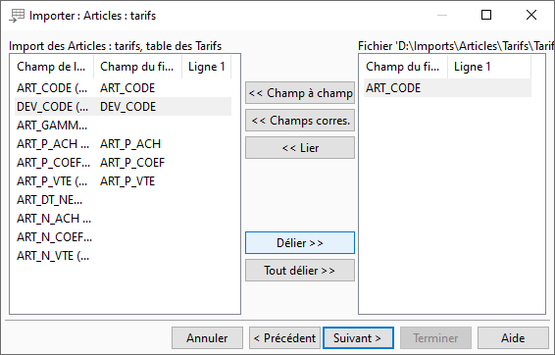Select the ART_P_COEF row in mapping list
The image size is (555, 355).
point(124,163)
